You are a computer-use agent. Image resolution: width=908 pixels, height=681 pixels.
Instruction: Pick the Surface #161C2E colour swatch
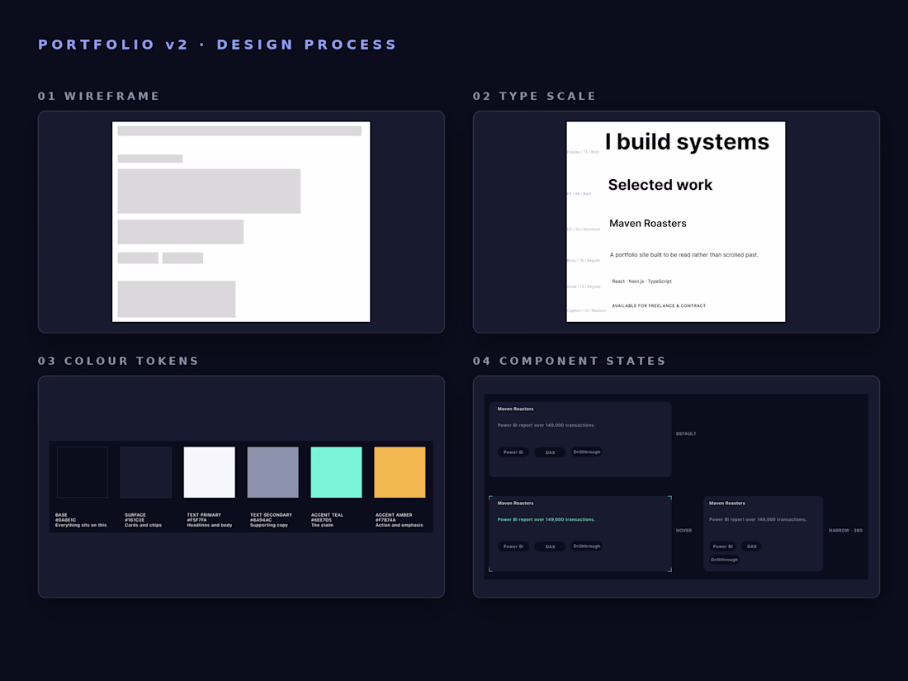pos(146,472)
